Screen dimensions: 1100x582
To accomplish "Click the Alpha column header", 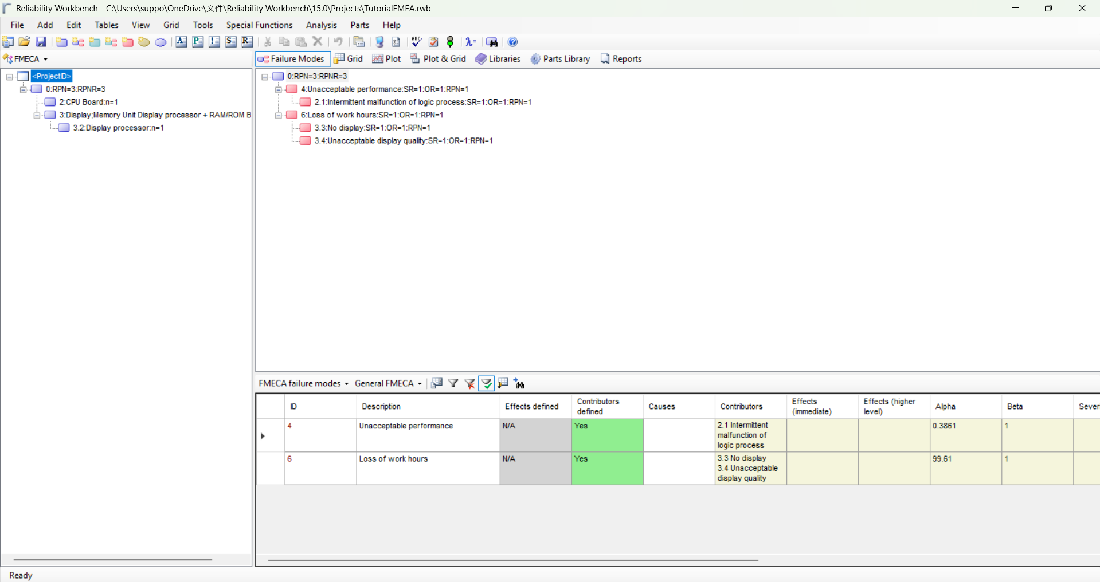I will [x=945, y=406].
